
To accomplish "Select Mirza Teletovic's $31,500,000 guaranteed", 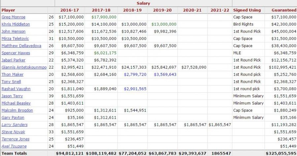I will pyautogui.click(x=283, y=39).
